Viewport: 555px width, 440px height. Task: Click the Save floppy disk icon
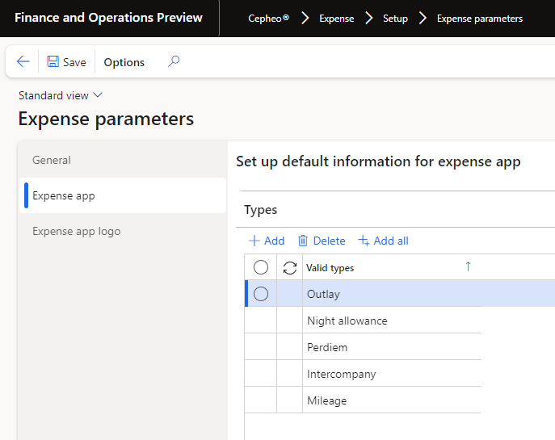[x=53, y=62]
